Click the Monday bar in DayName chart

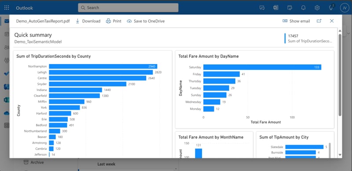click(209, 109)
